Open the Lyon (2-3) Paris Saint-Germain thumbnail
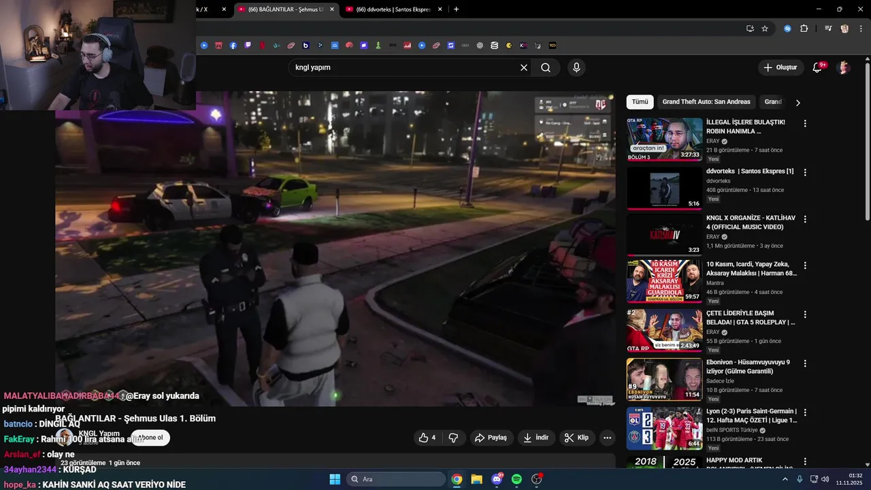The height and width of the screenshot is (490, 871). [x=664, y=428]
